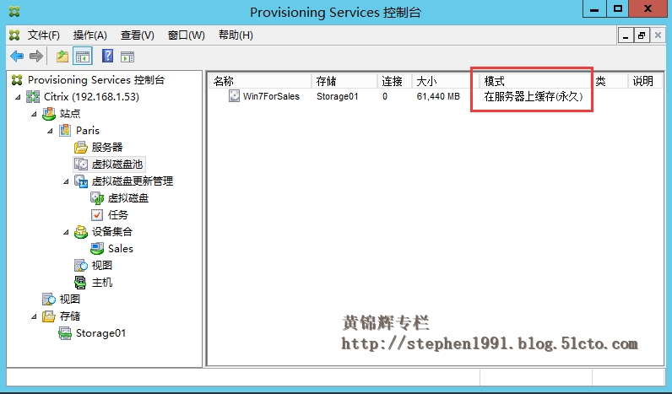Click the Forward arrow toolbar icon
Screen dimensions: 672x394
(x=36, y=56)
